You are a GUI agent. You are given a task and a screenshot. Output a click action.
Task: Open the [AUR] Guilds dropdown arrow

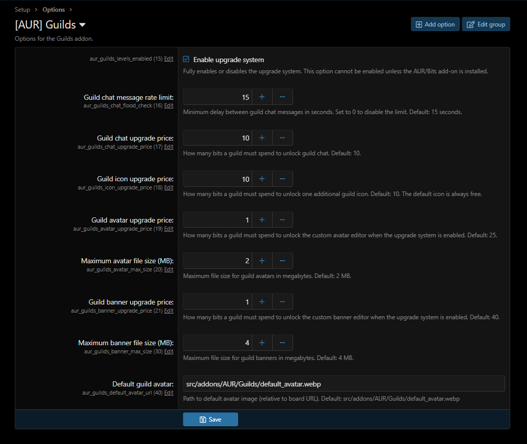(83, 25)
